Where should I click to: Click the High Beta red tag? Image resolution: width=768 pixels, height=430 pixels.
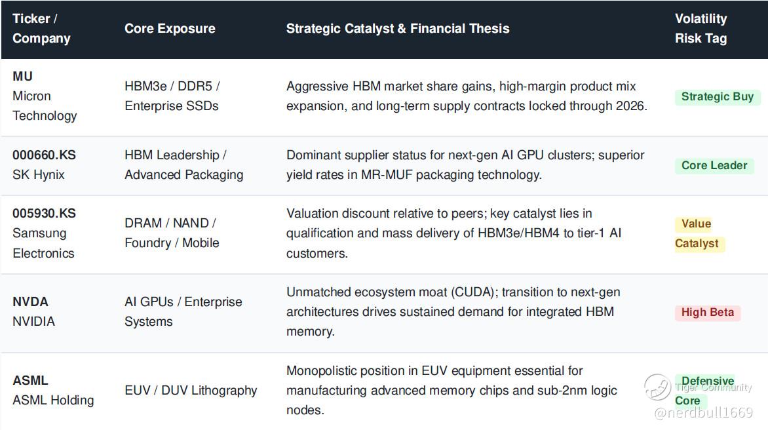707,313
